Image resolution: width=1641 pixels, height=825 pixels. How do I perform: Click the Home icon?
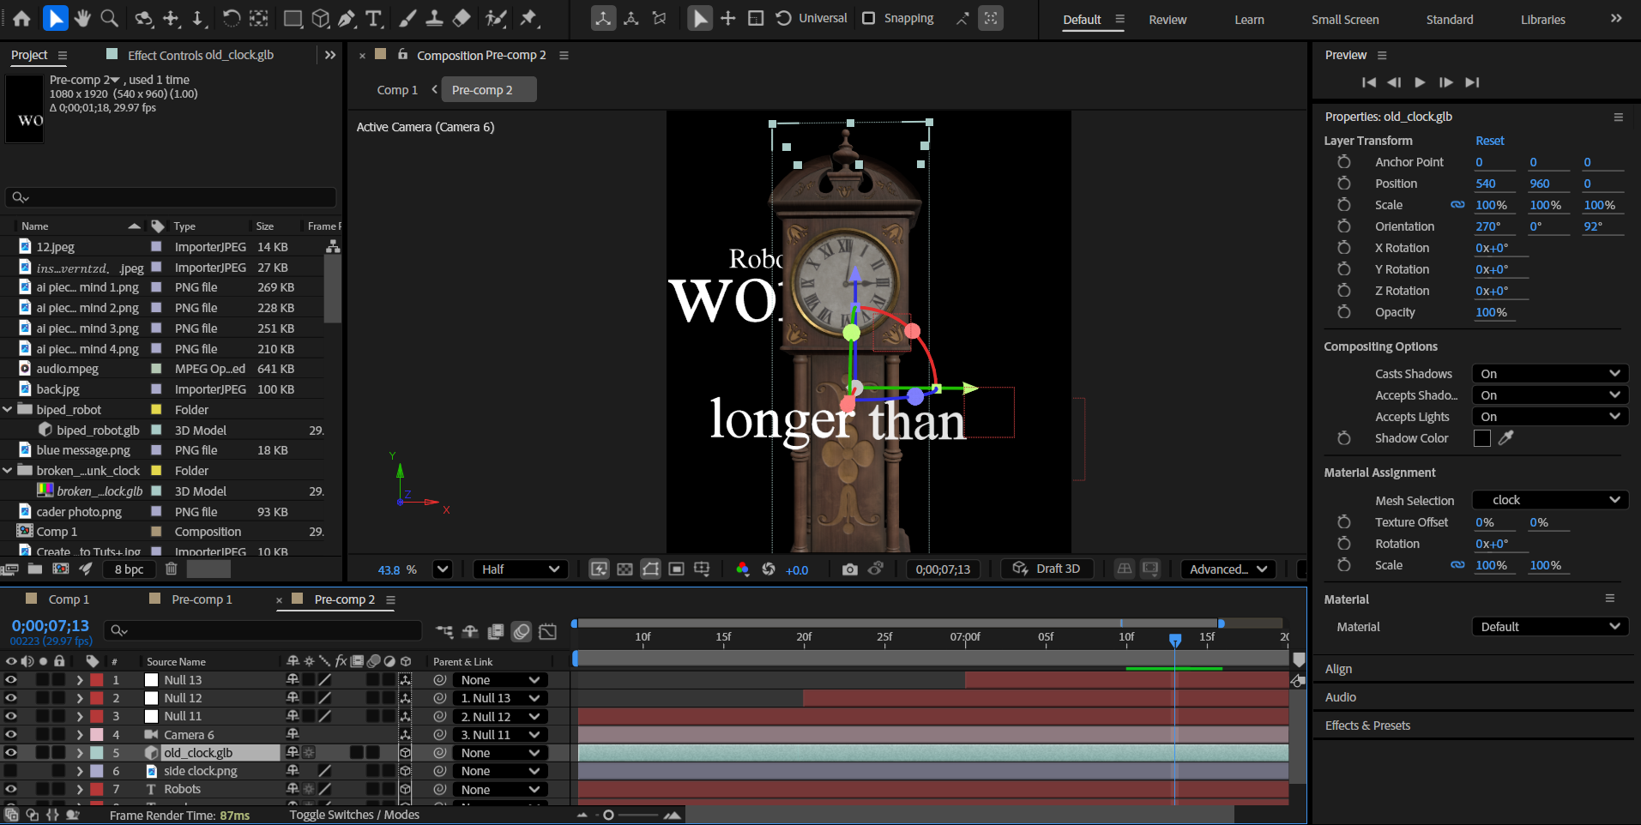click(21, 18)
